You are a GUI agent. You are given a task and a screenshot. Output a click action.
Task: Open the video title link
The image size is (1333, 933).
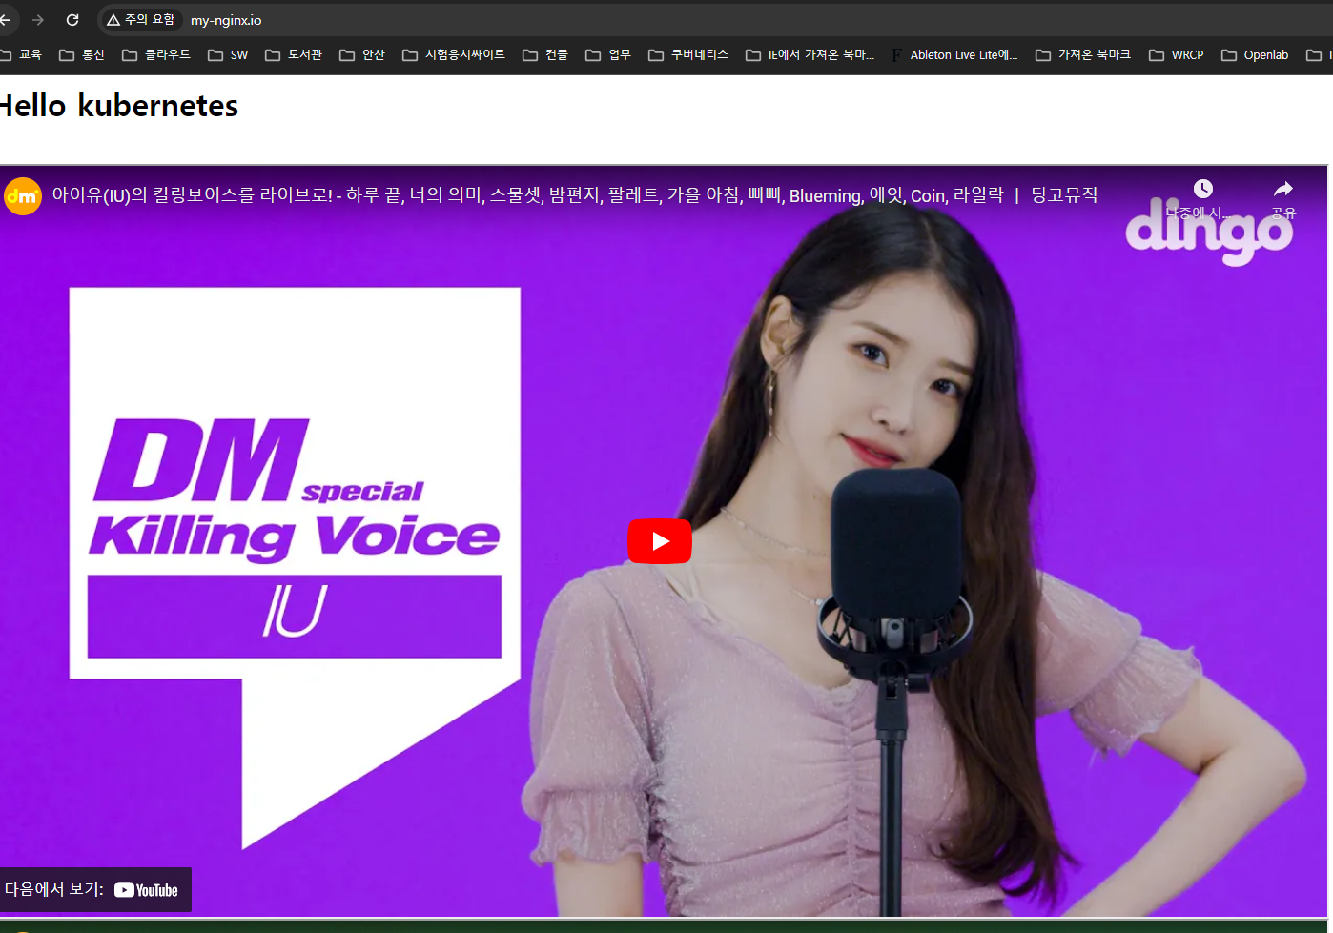coord(575,195)
